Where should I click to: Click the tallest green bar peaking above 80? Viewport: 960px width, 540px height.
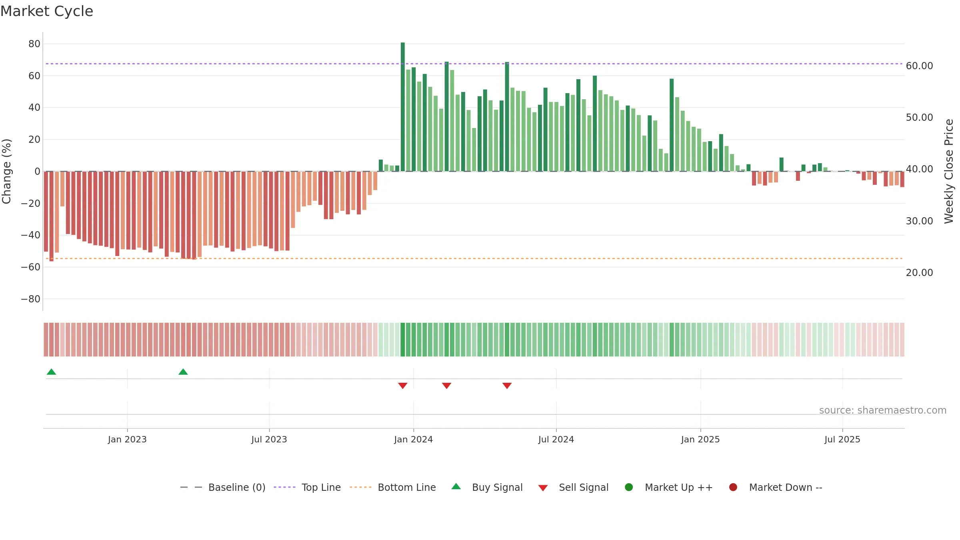click(403, 107)
